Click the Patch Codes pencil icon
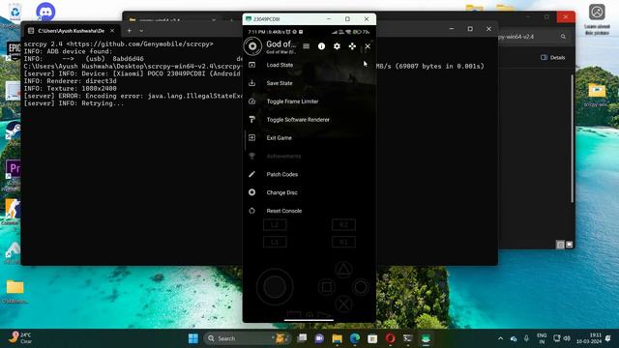The image size is (619, 348). [251, 174]
